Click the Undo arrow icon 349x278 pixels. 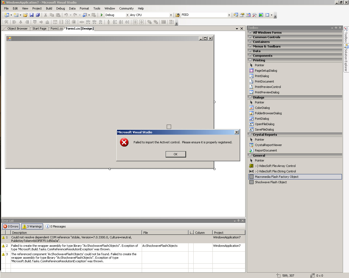(66, 15)
